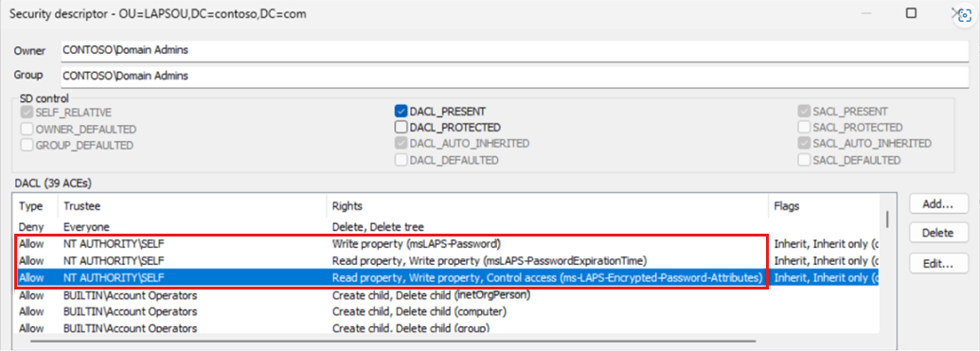Toggle the DACL_DEFAULTED checkbox
This screenshot has width=980, height=351.
click(401, 160)
